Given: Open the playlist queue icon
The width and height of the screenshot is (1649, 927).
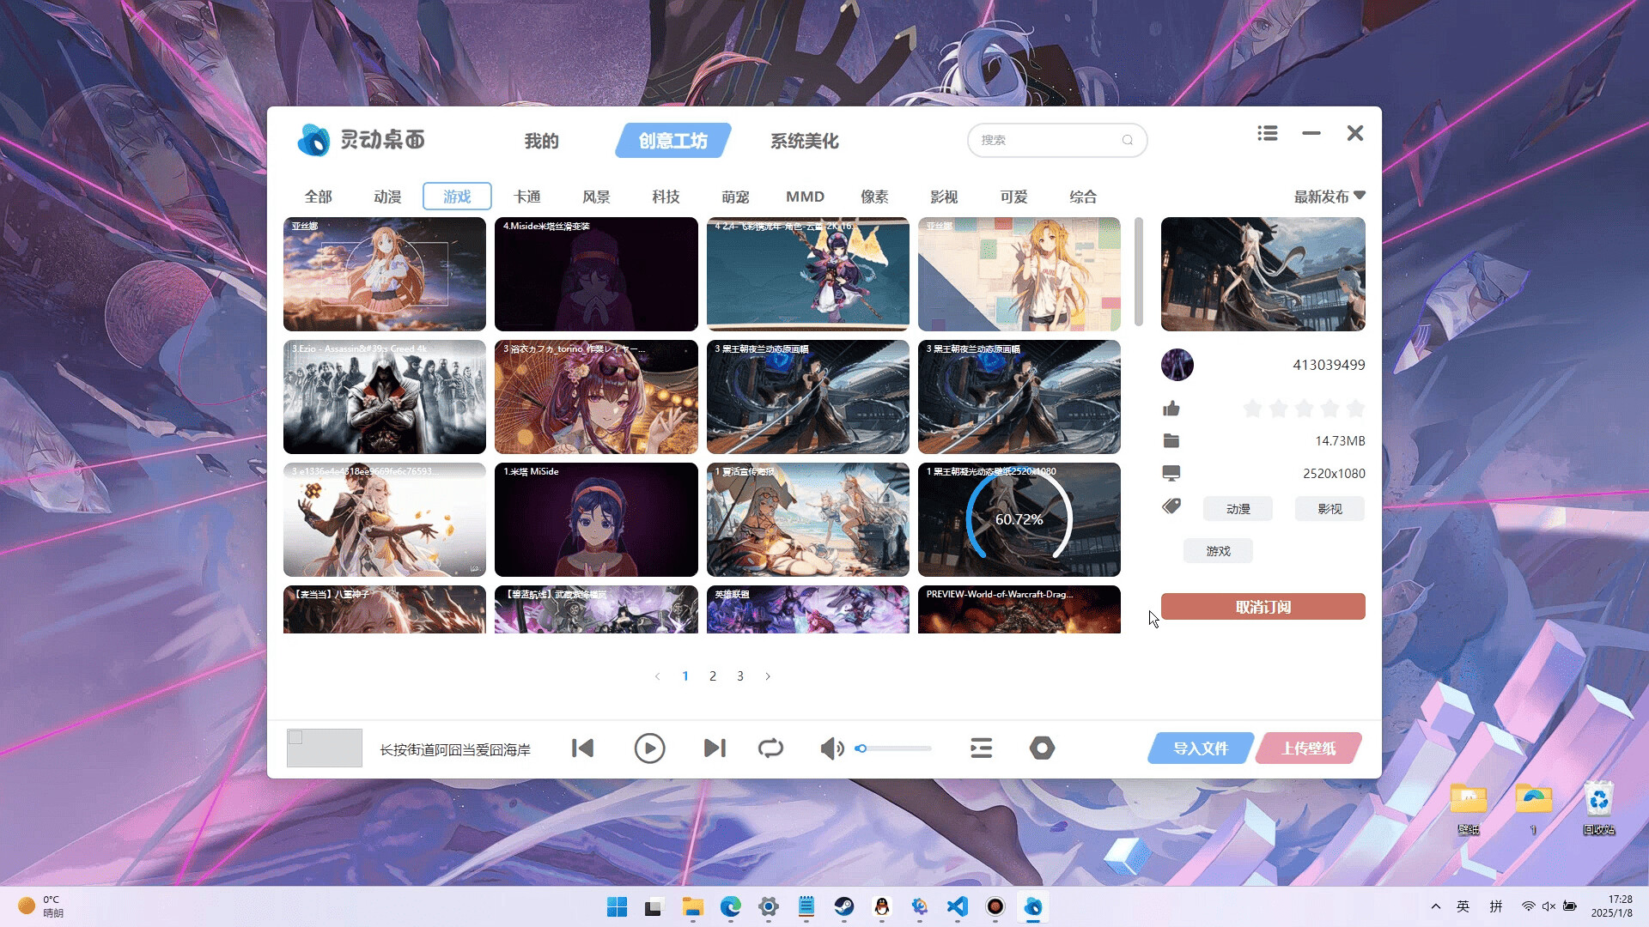Looking at the screenshot, I should click(x=981, y=748).
